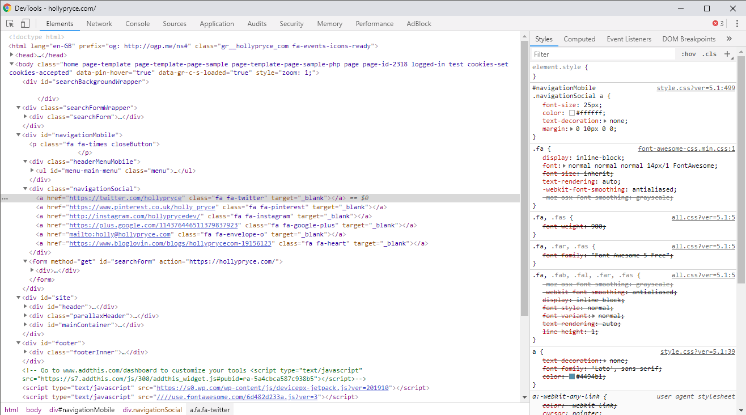Screen dimensions: 746x415
Task: Switch to the Console panel
Action: 137,23
